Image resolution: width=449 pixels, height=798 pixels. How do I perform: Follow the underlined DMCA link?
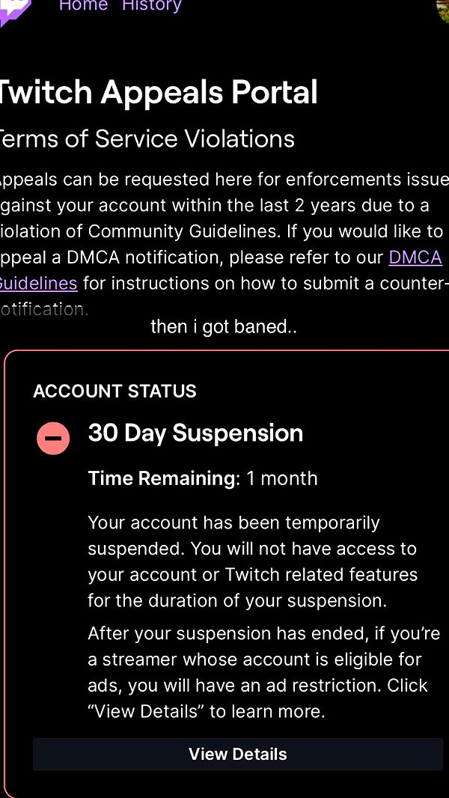415,258
